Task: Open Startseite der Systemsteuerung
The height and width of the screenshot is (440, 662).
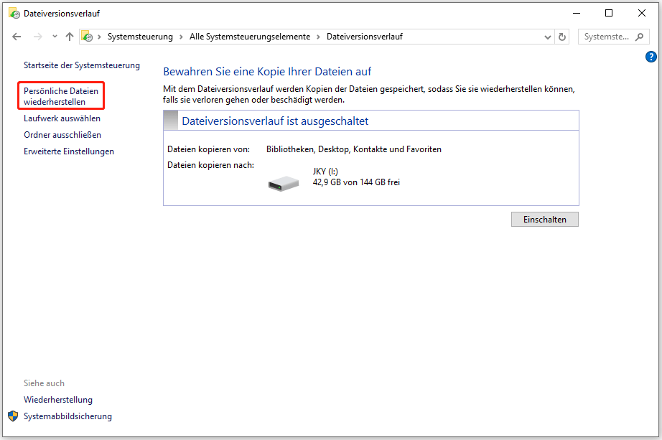Action: point(81,65)
